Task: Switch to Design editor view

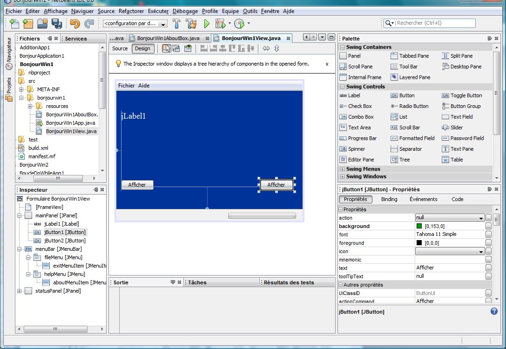Action: 142,48
